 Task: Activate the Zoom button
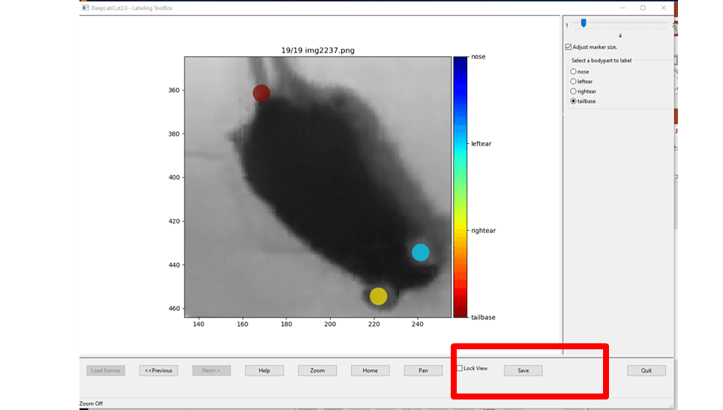[317, 370]
